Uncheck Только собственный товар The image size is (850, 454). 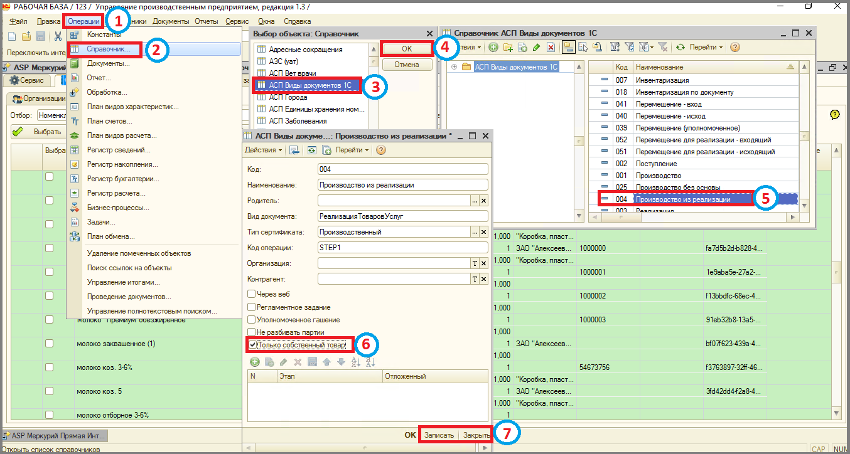(x=252, y=344)
